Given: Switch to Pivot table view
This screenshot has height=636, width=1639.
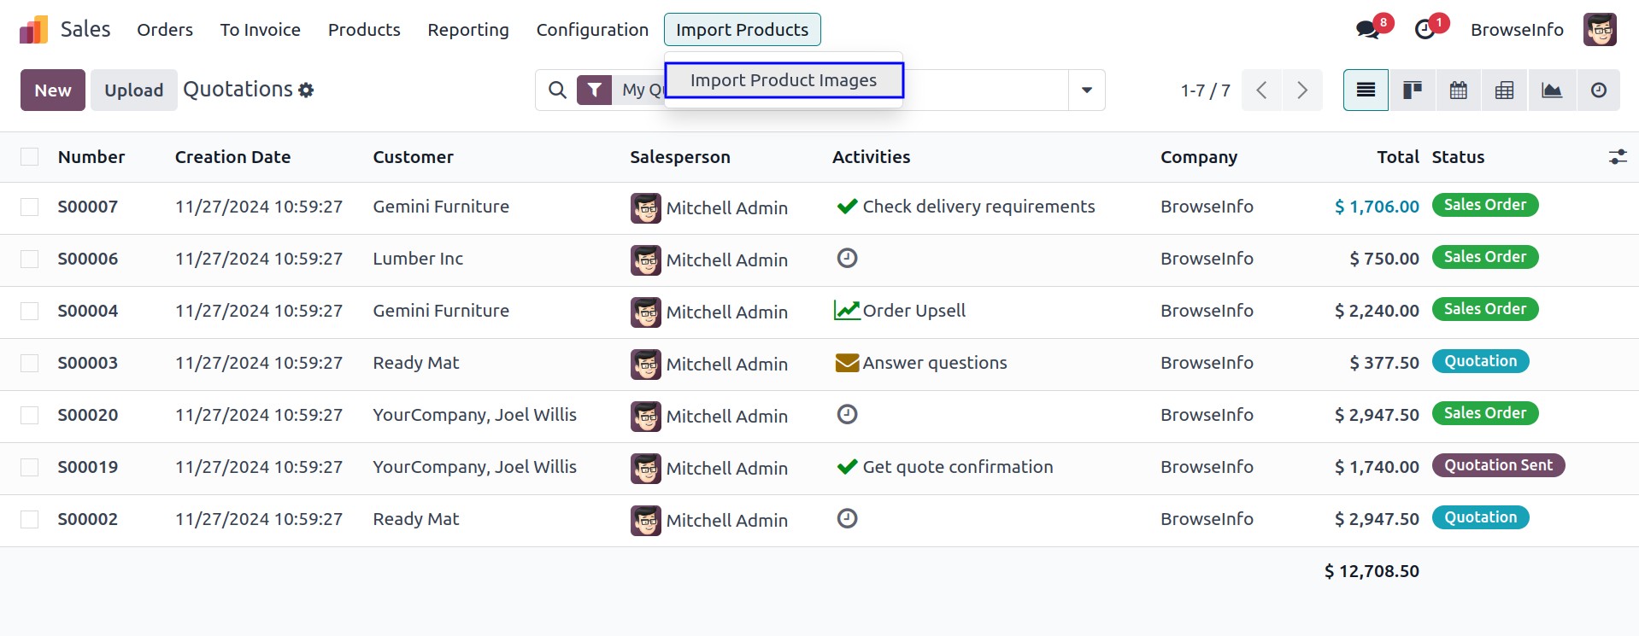Looking at the screenshot, I should pos(1504,90).
